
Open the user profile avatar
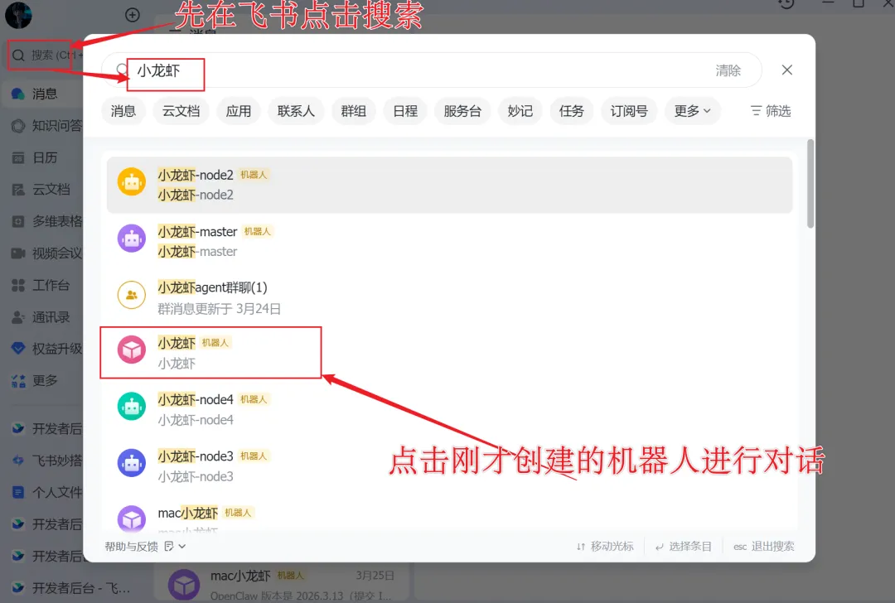[x=18, y=15]
